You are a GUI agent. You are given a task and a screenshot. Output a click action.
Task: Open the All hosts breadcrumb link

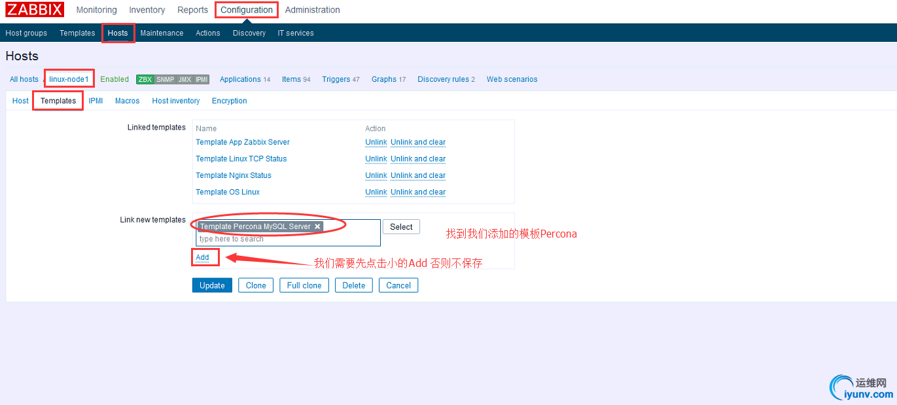tap(24, 79)
